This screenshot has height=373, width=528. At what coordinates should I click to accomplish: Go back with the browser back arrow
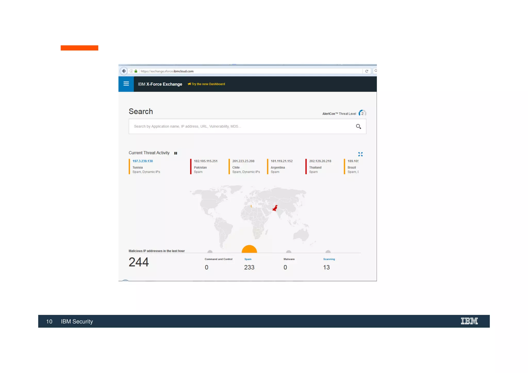pyautogui.click(x=124, y=71)
